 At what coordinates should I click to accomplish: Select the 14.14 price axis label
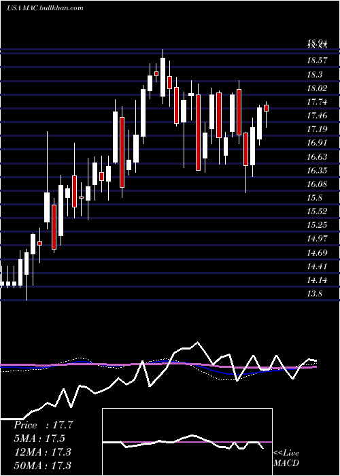(317, 280)
